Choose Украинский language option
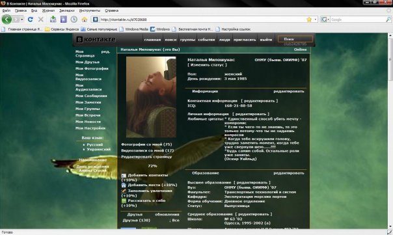 click(98, 149)
